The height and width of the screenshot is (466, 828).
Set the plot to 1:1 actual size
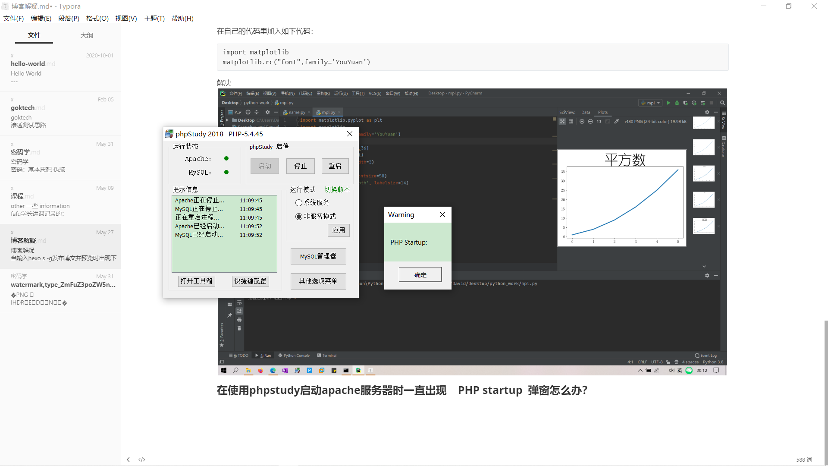[599, 121]
